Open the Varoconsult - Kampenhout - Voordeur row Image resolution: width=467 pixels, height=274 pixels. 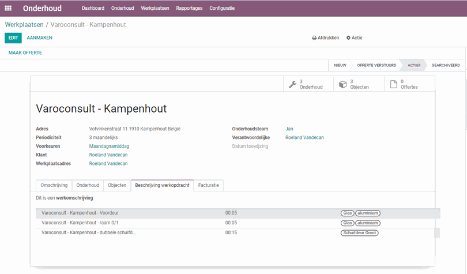tap(238, 213)
